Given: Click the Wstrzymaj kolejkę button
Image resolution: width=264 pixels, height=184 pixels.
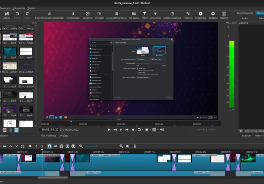Looking at the screenshot, I should 254,131.
